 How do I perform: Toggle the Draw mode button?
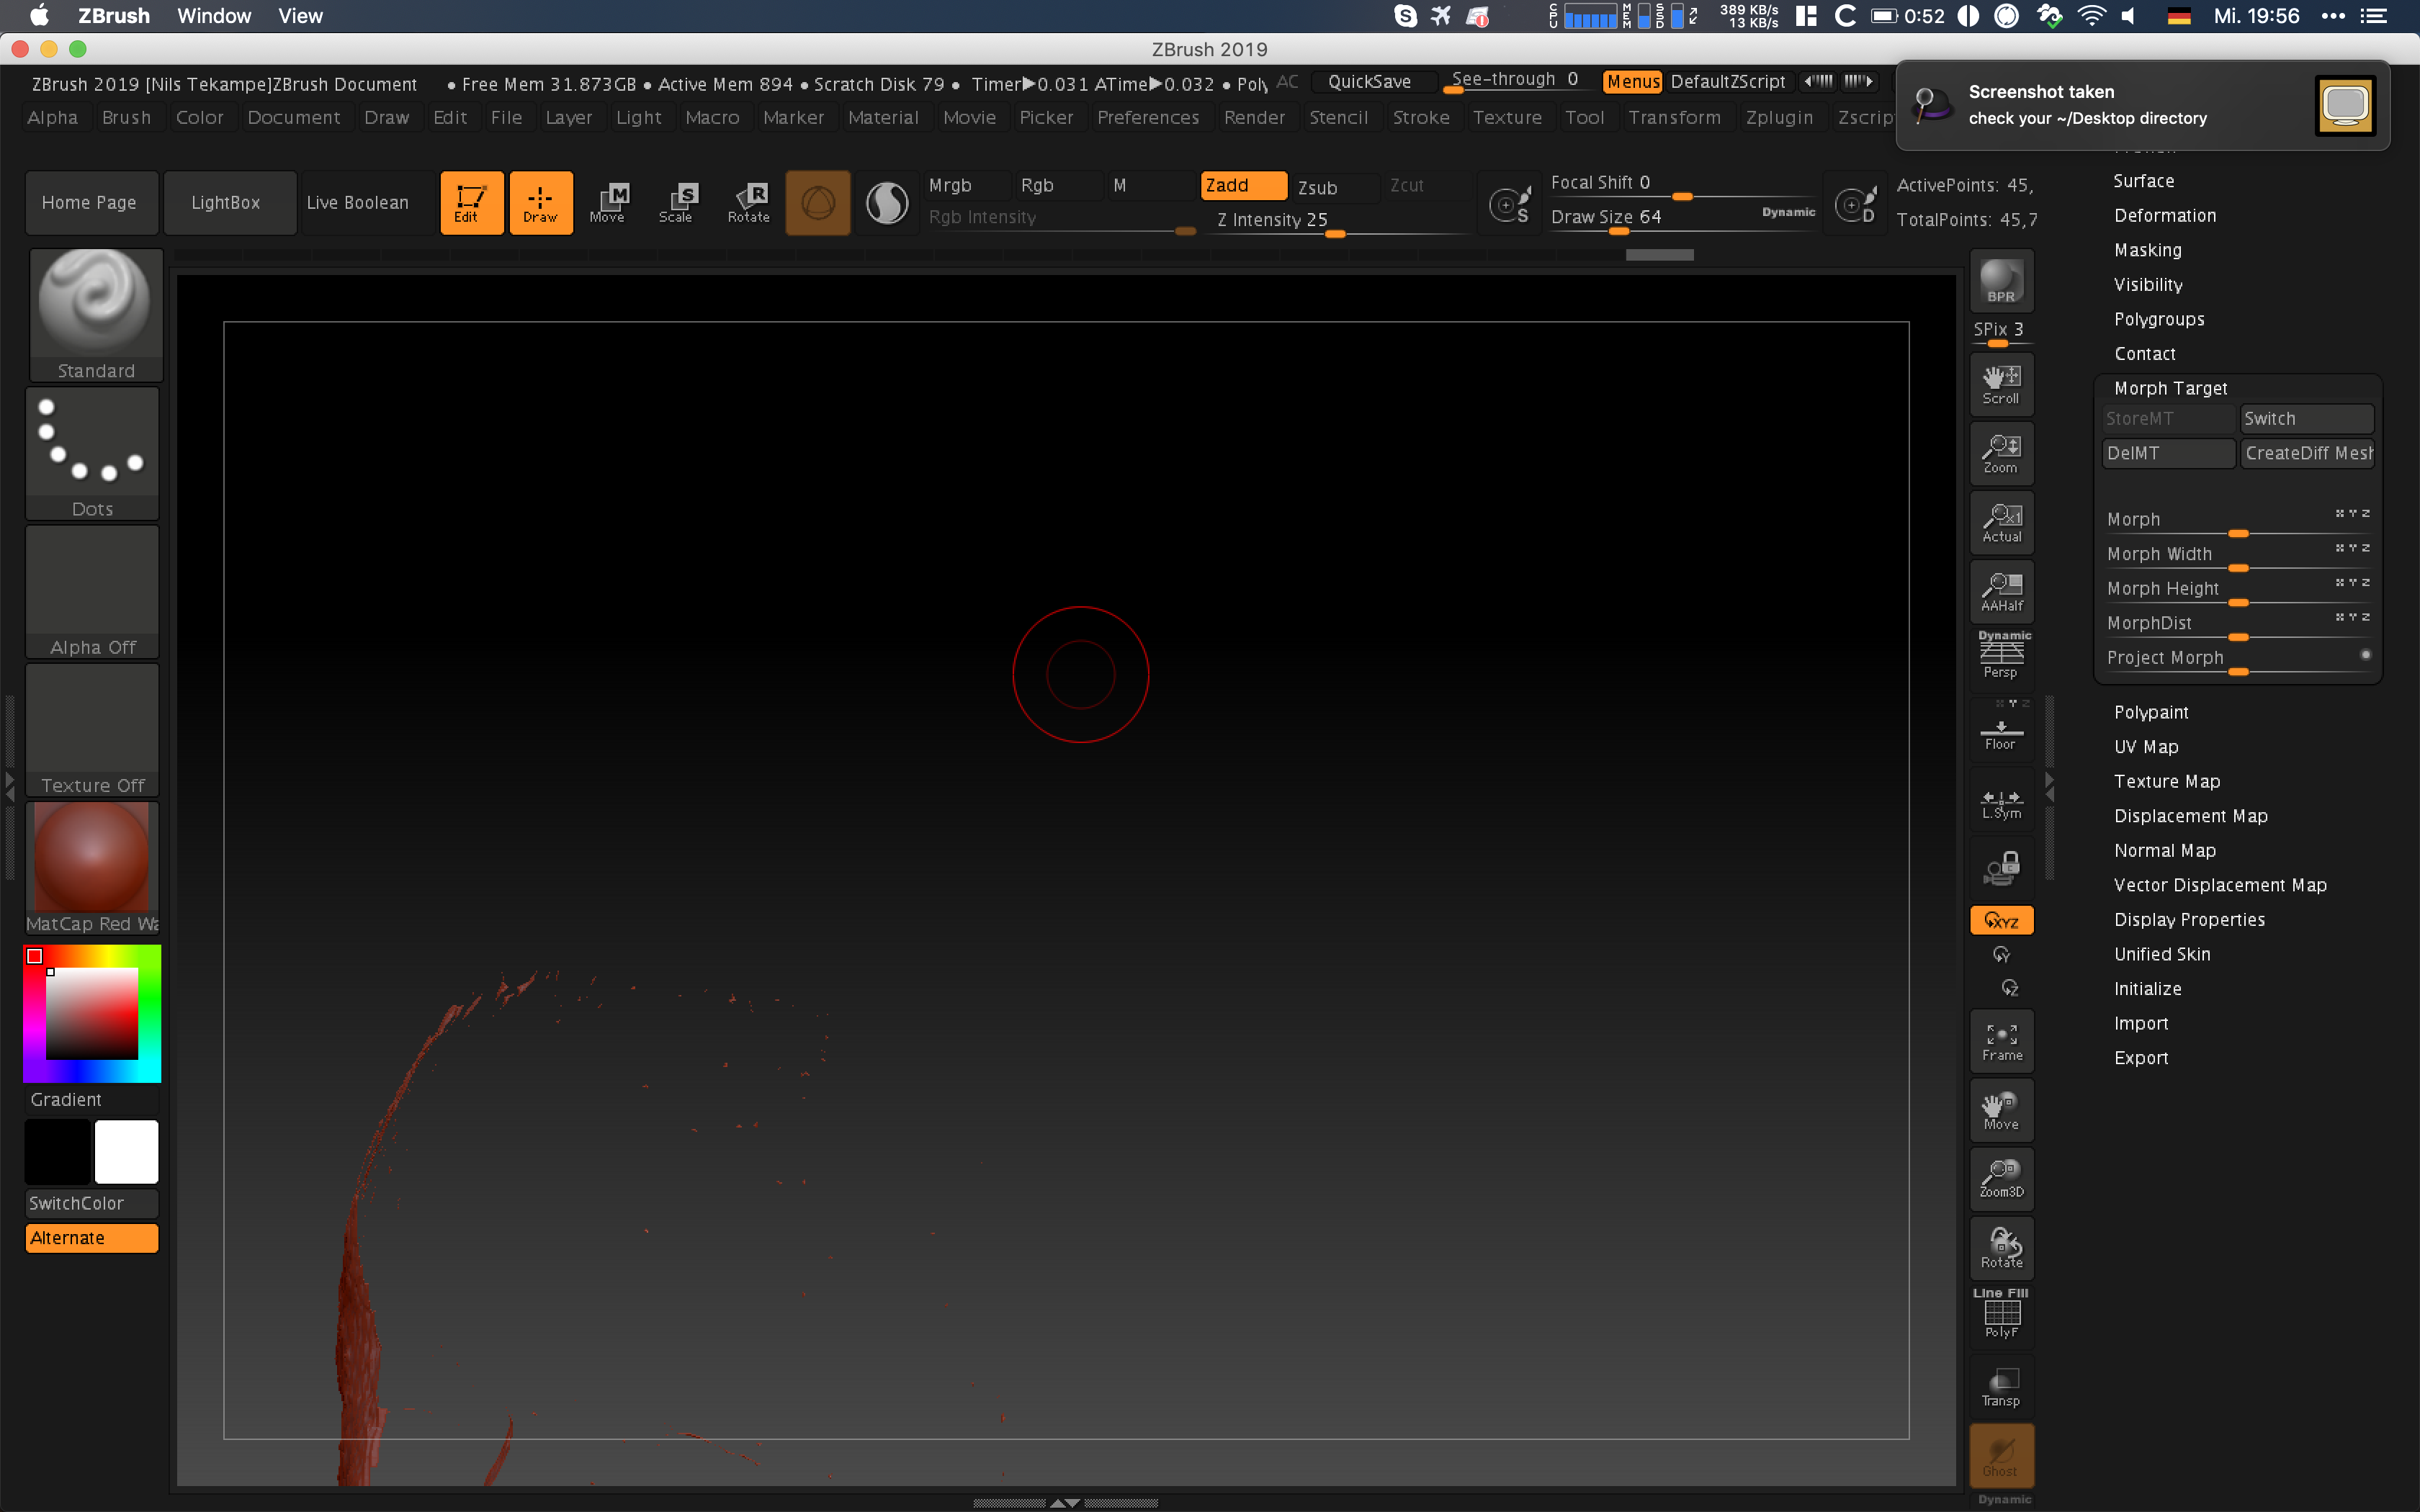541,202
